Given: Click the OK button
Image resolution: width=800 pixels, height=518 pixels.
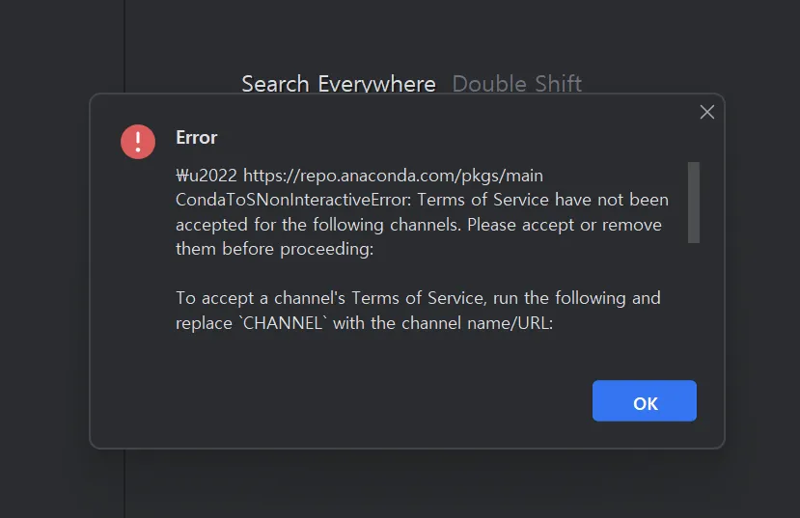Looking at the screenshot, I should coord(644,401).
